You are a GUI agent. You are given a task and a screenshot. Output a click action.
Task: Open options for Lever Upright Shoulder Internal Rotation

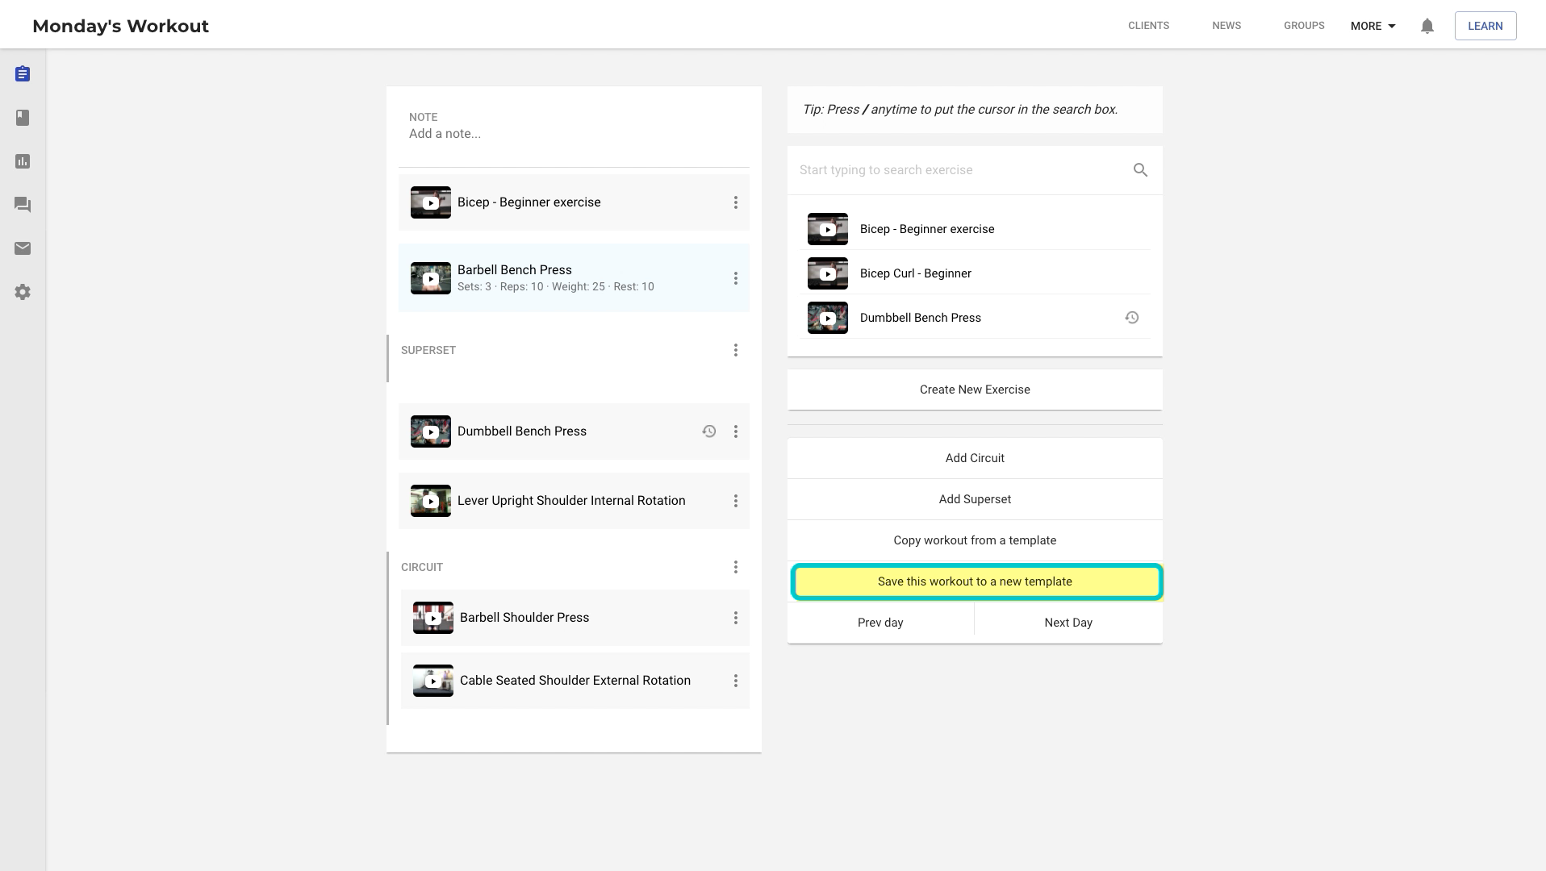tap(735, 501)
